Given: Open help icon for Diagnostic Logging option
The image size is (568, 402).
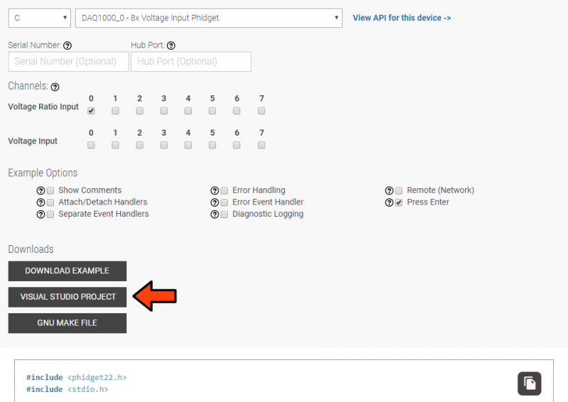Looking at the screenshot, I should 214,214.
